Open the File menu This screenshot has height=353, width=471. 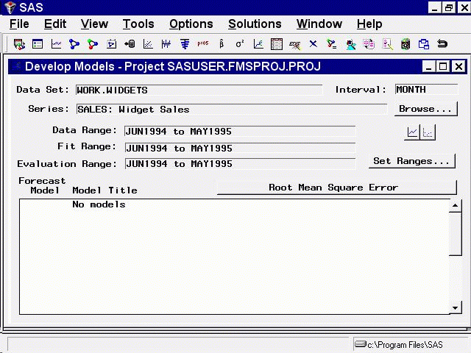pyautogui.click(x=19, y=24)
